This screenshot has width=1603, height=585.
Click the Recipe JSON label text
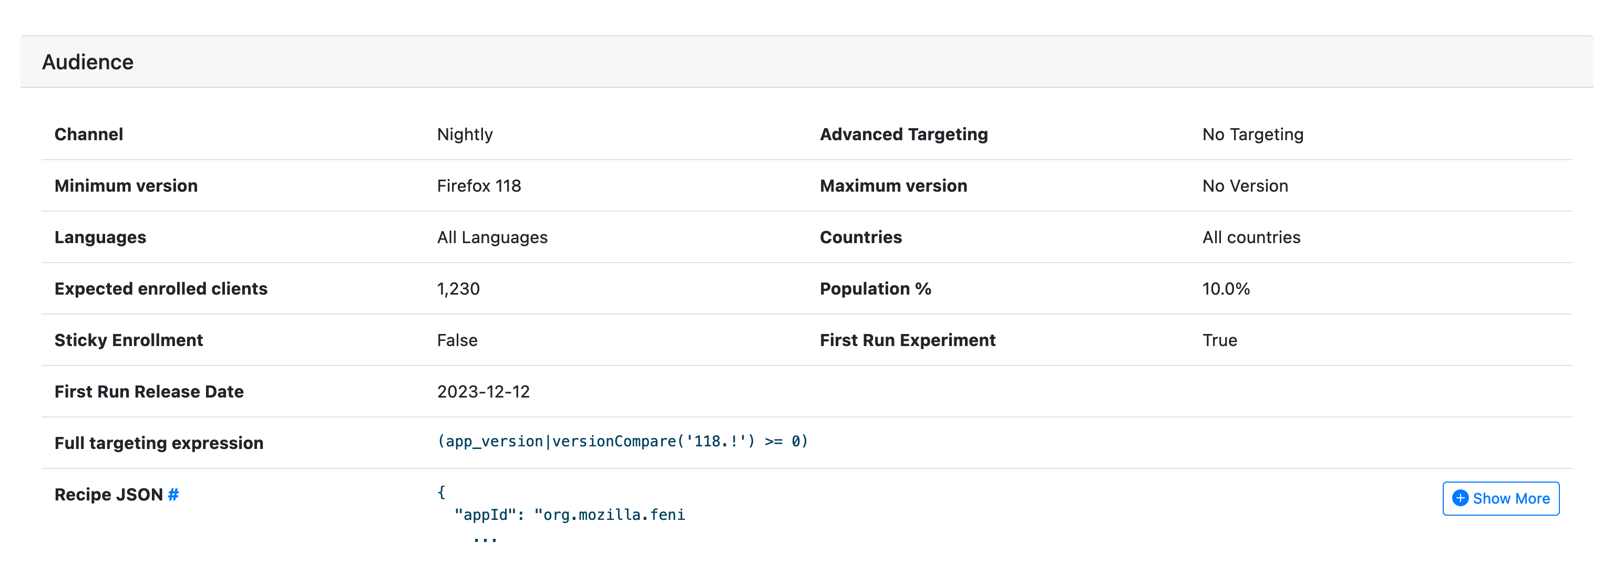click(x=108, y=494)
